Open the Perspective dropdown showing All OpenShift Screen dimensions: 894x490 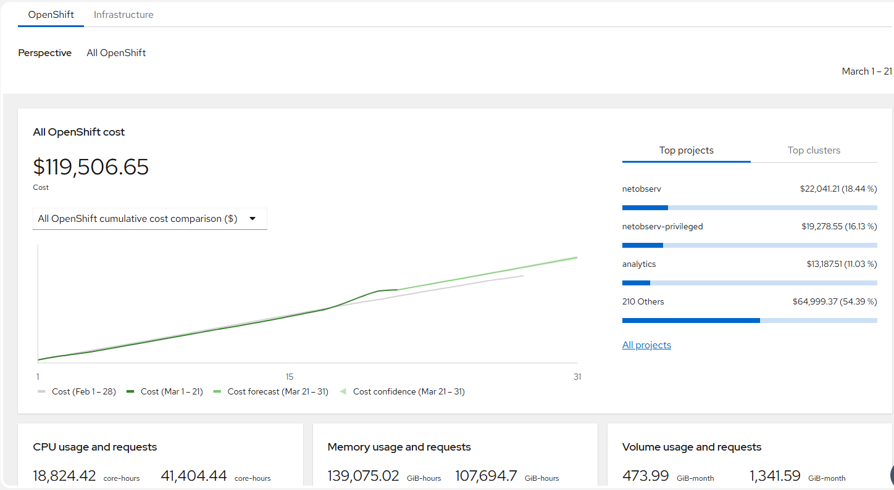click(x=116, y=53)
